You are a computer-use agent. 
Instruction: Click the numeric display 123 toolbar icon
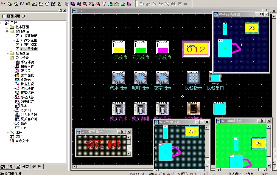pos(22,4)
